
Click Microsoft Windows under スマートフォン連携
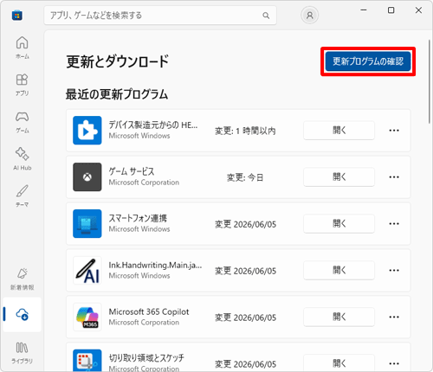pos(139,229)
